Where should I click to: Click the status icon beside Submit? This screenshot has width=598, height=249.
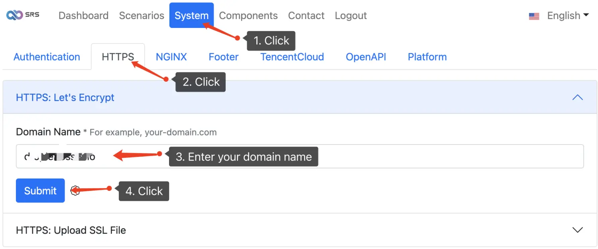75,191
